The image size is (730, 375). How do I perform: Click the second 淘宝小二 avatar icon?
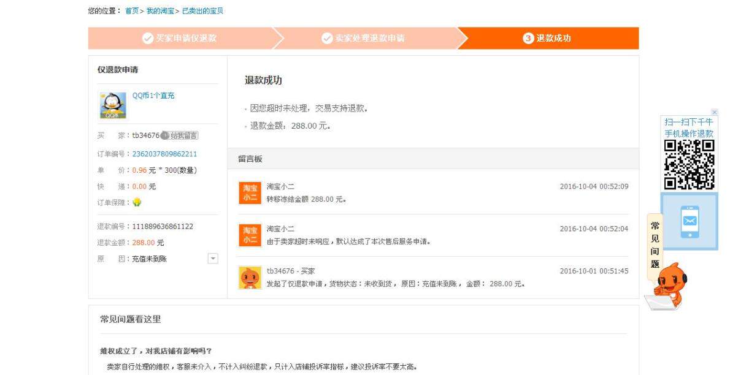tap(250, 235)
